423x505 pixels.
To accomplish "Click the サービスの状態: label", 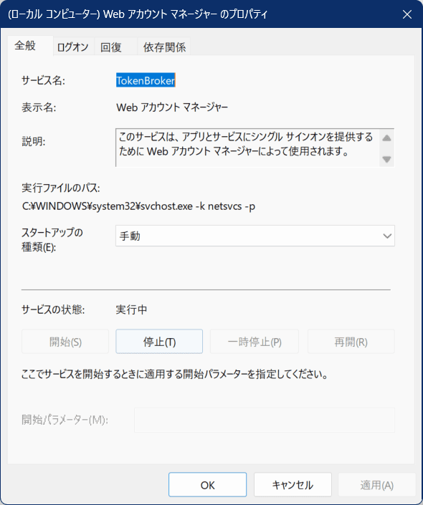I will [53, 309].
